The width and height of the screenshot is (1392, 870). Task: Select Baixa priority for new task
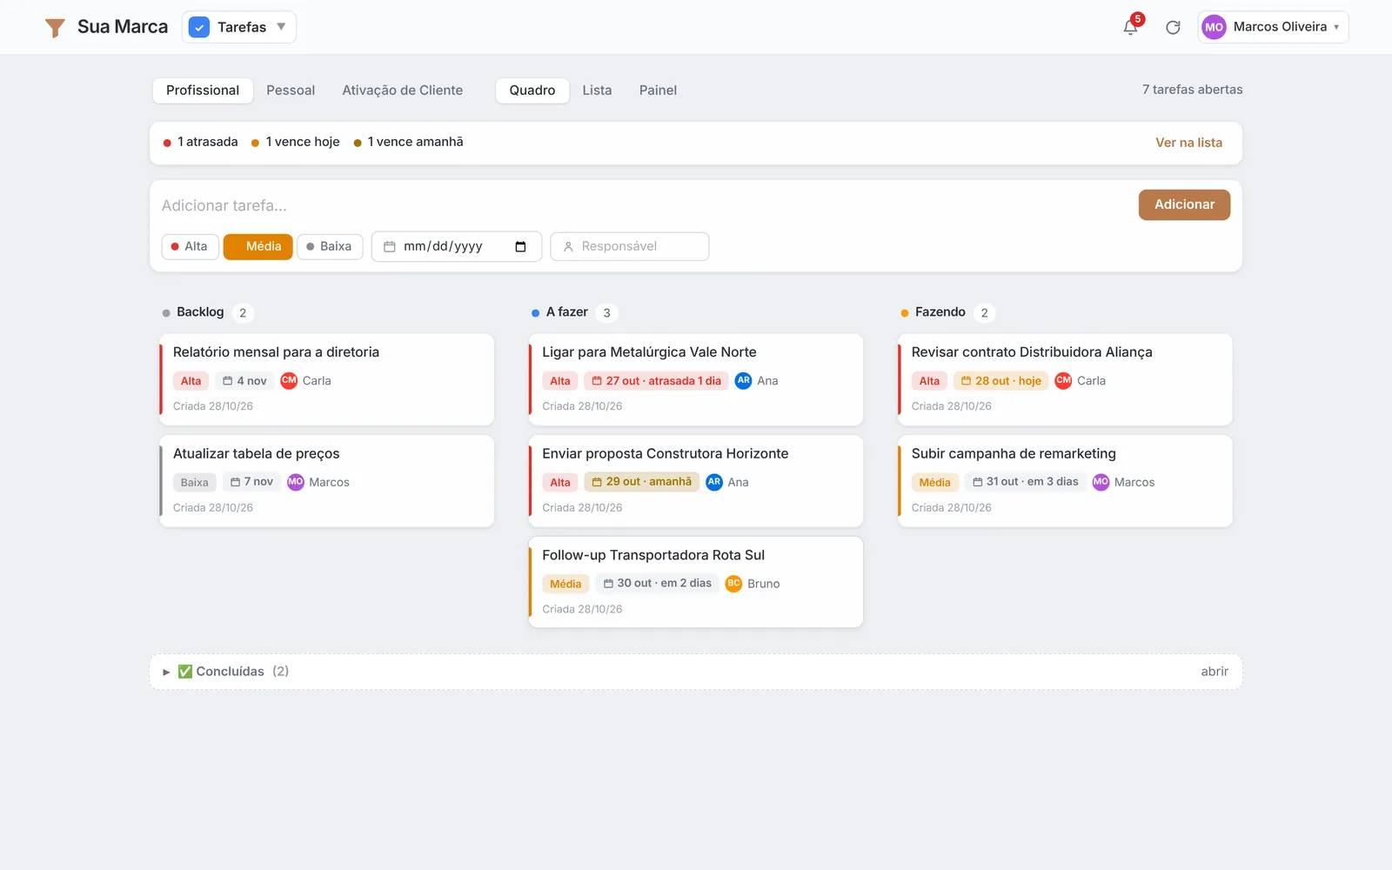(x=330, y=247)
